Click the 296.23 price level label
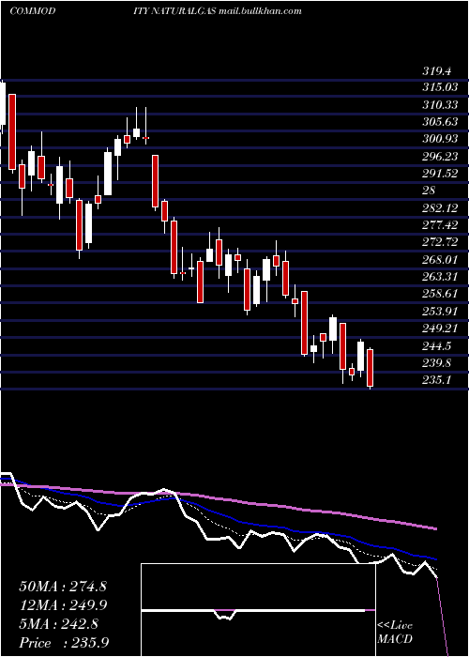The image size is (469, 657). click(x=440, y=156)
